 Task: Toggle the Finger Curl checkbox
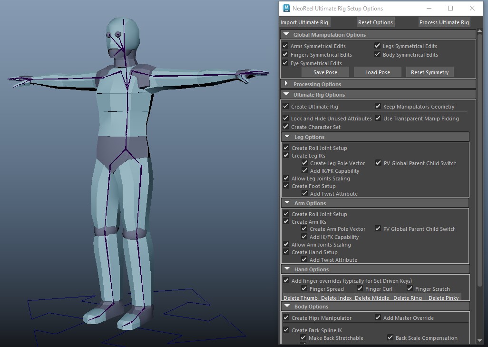(360, 289)
